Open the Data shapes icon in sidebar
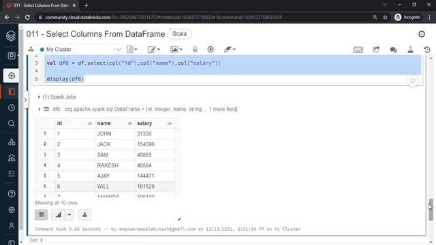436x245 pixels. pos(12,142)
